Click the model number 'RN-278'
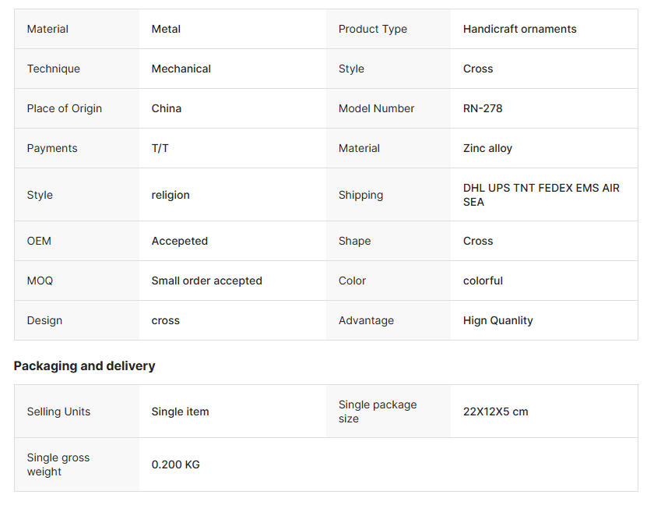This screenshot has width=668, height=505. (x=483, y=108)
